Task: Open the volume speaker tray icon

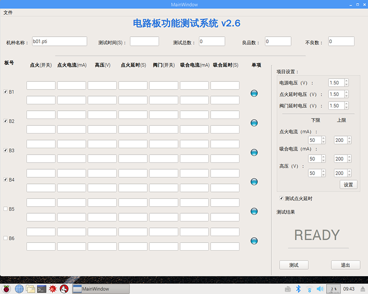Action: tap(320, 289)
